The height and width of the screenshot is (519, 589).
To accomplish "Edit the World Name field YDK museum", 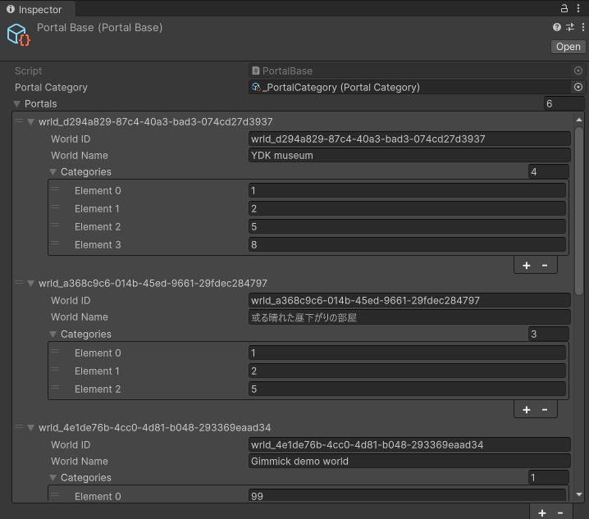I will [x=409, y=156].
